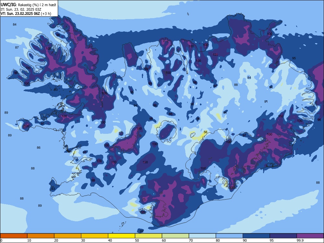Click the '10' legend tick label
This screenshot has width=324, height=243.
pos(29,240)
